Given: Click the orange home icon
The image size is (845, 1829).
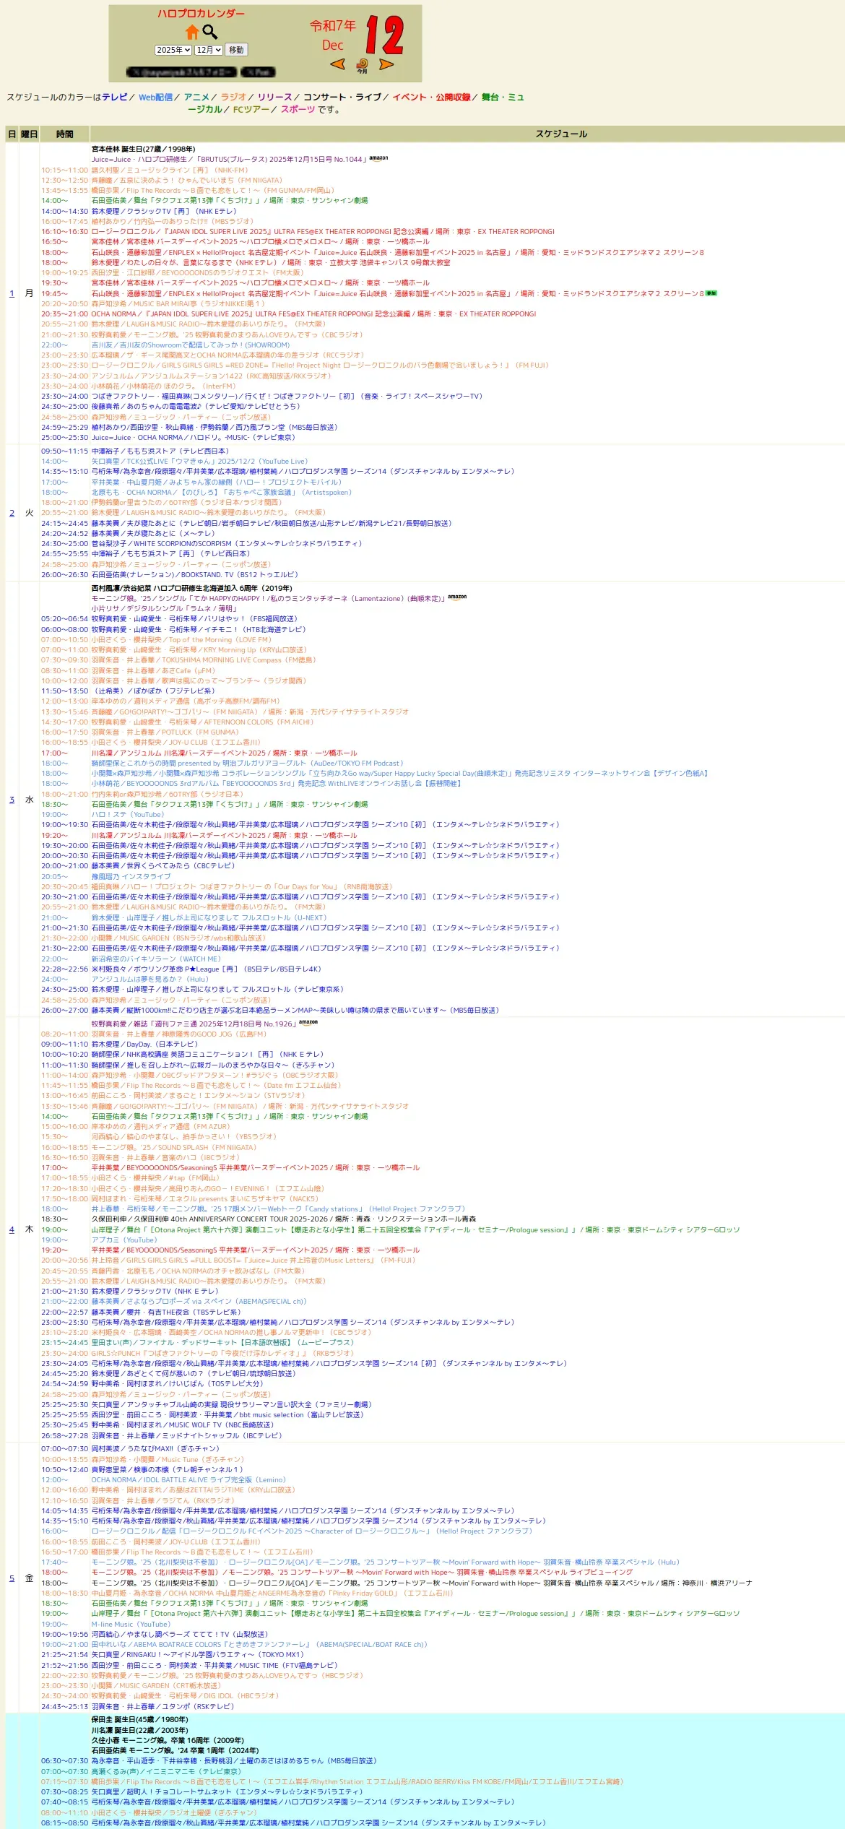Looking at the screenshot, I should click(x=192, y=32).
